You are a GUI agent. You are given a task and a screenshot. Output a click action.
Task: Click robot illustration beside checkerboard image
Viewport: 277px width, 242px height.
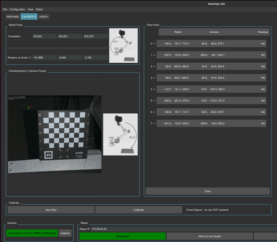(x=120, y=134)
